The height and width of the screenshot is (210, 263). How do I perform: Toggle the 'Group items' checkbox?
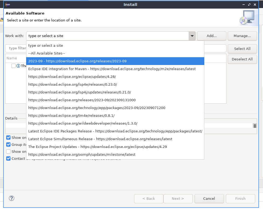(x=8, y=144)
